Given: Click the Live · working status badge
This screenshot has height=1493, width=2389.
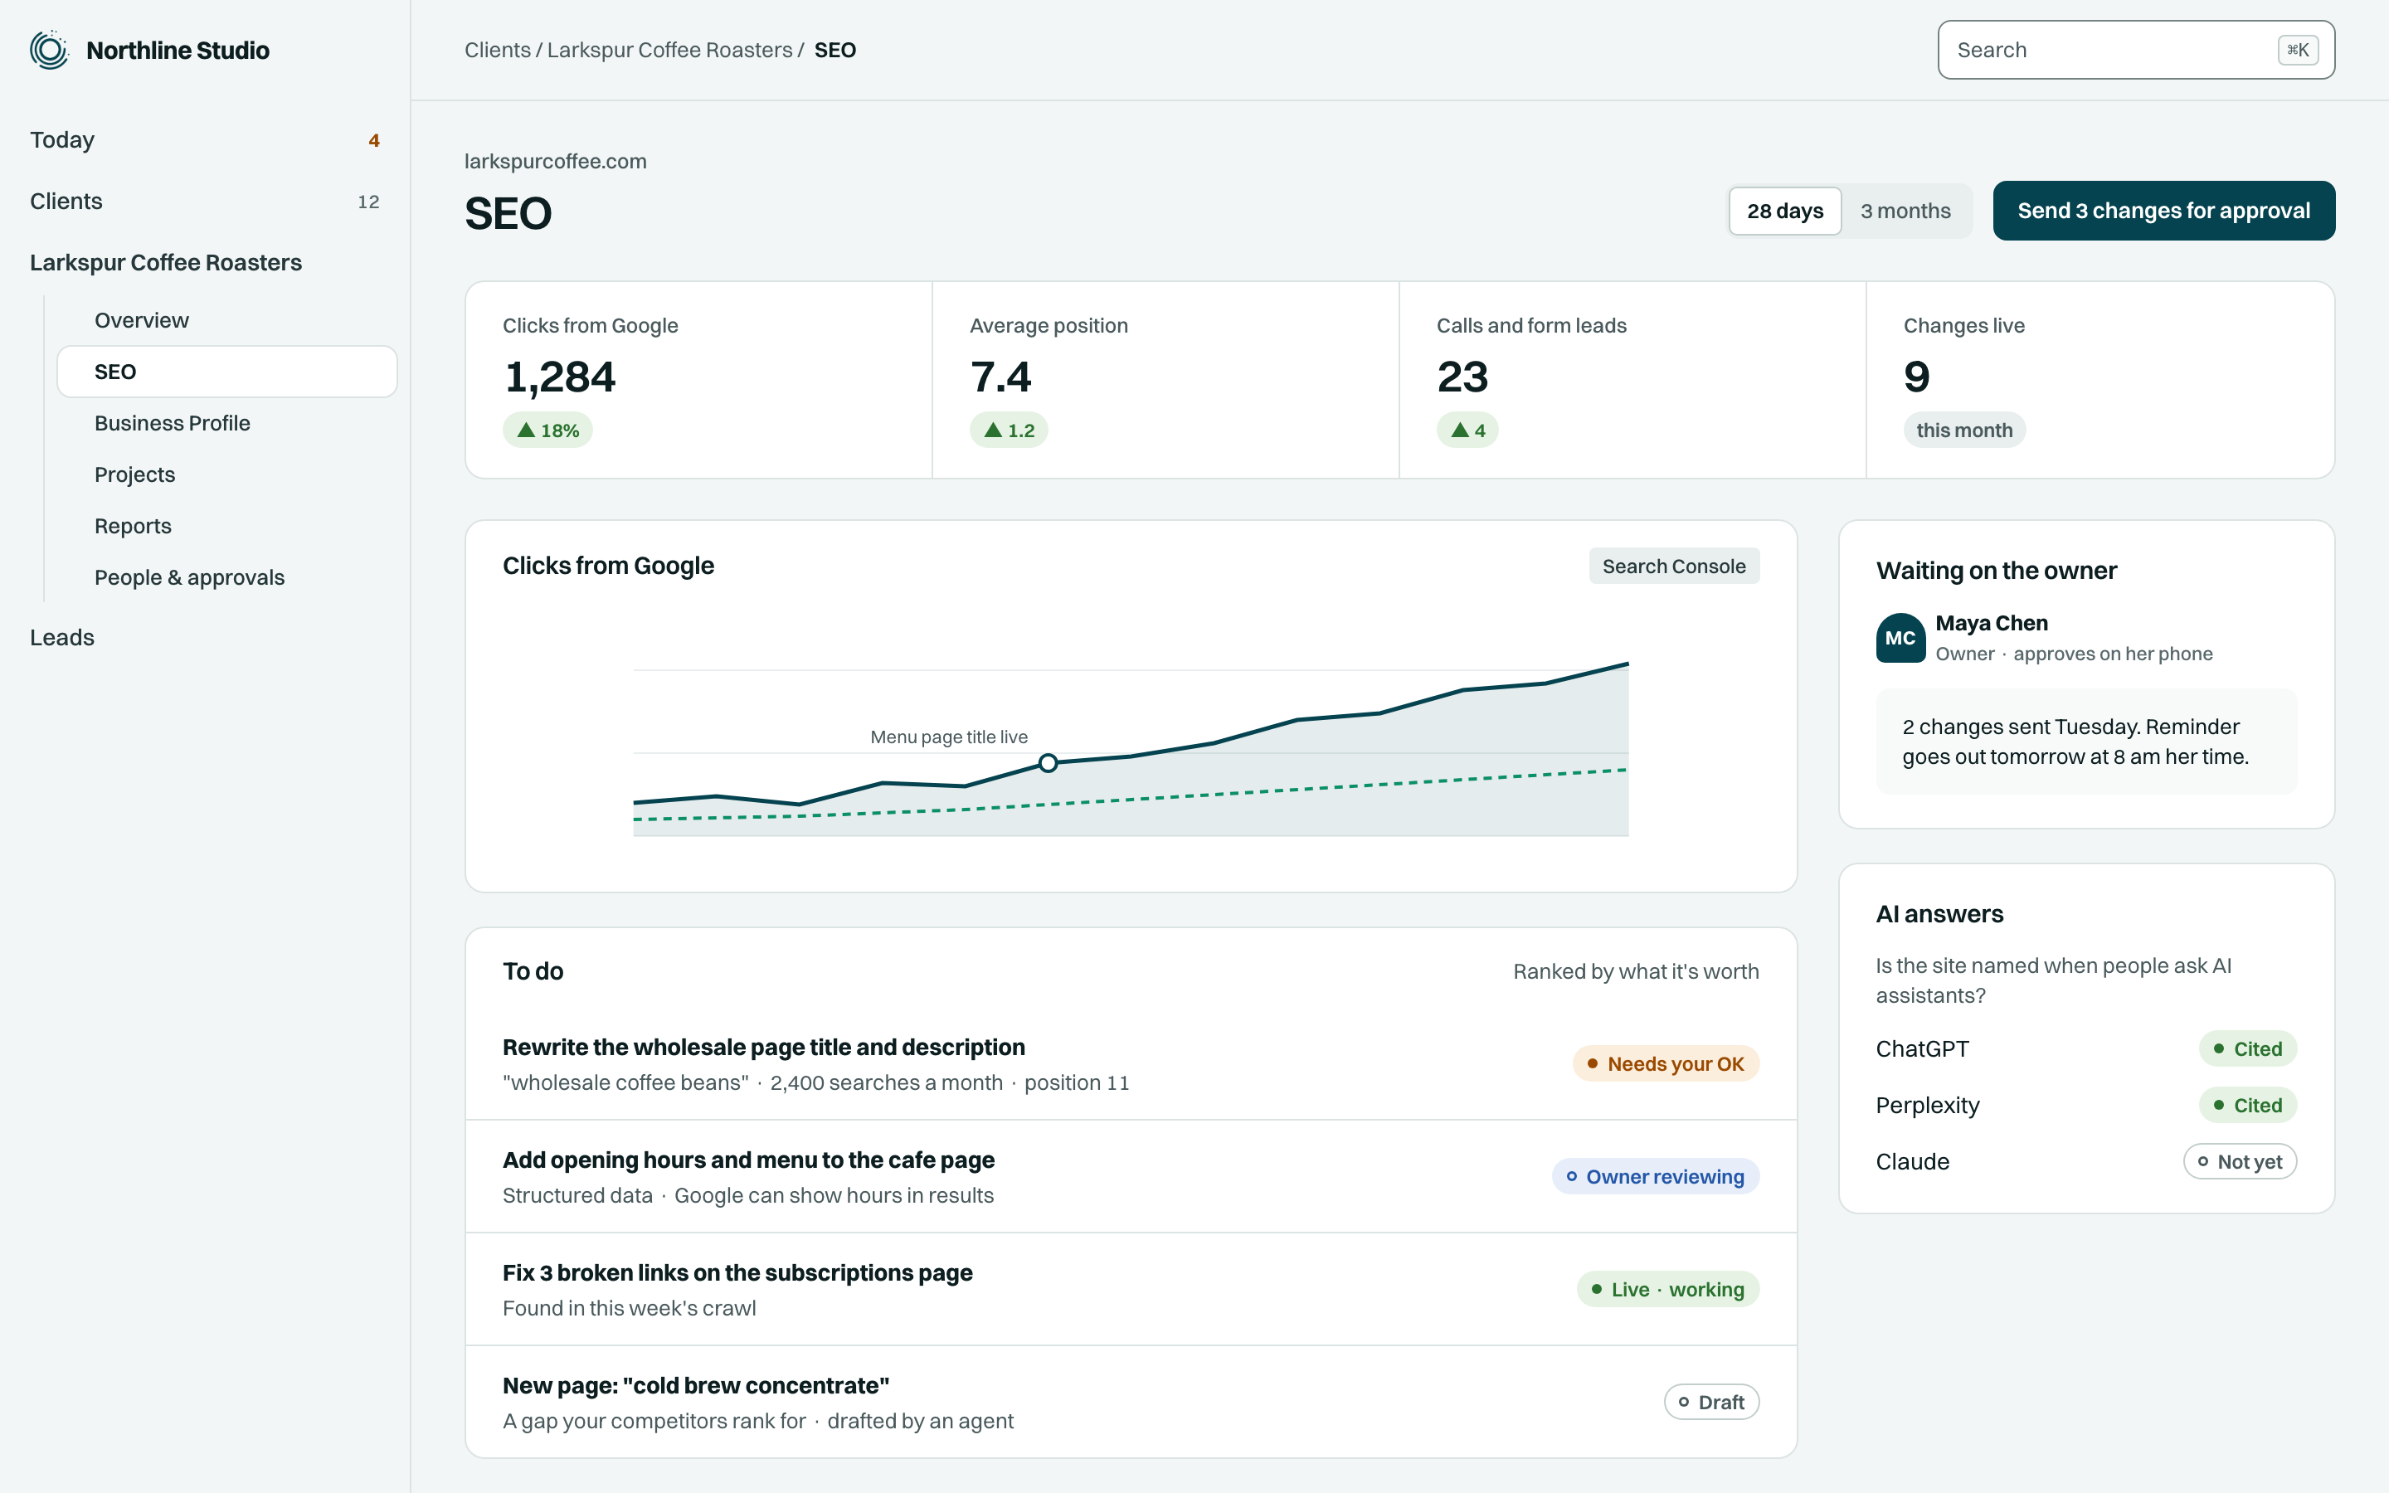Looking at the screenshot, I should click(1667, 1289).
